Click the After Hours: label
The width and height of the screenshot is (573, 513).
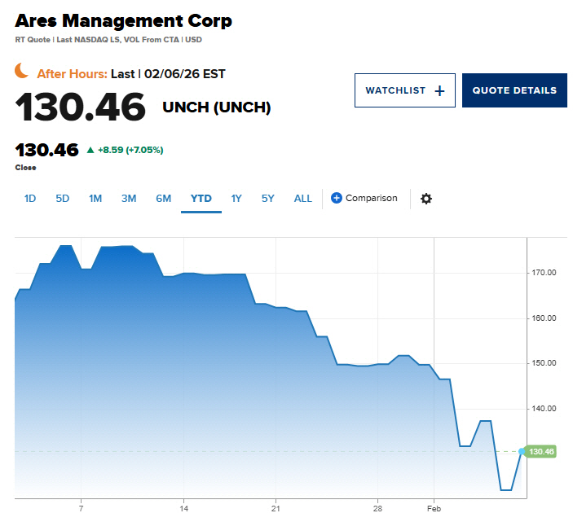click(x=72, y=74)
